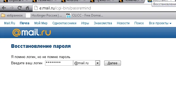176x108 pixels.
Task: Open the Игры link
Action: tap(85, 23)
